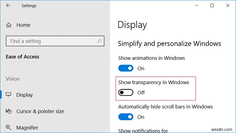Minimize the Settings window
Viewport: 236px width, 133px height.
coord(197,5)
